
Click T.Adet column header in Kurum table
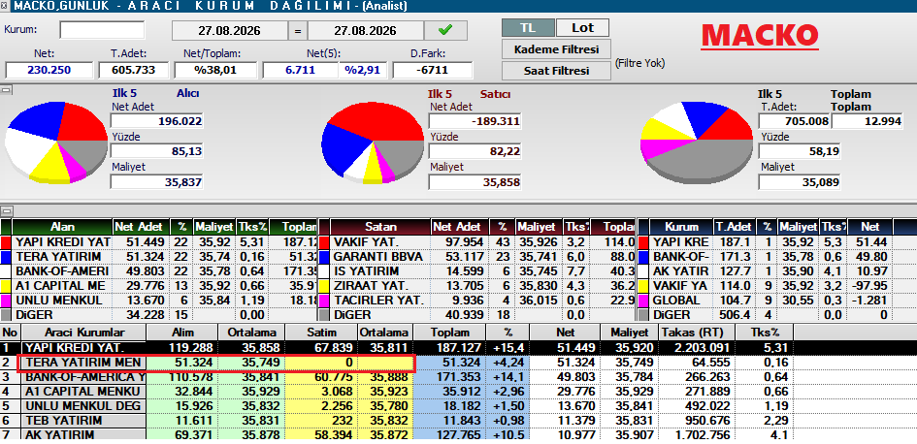736,227
